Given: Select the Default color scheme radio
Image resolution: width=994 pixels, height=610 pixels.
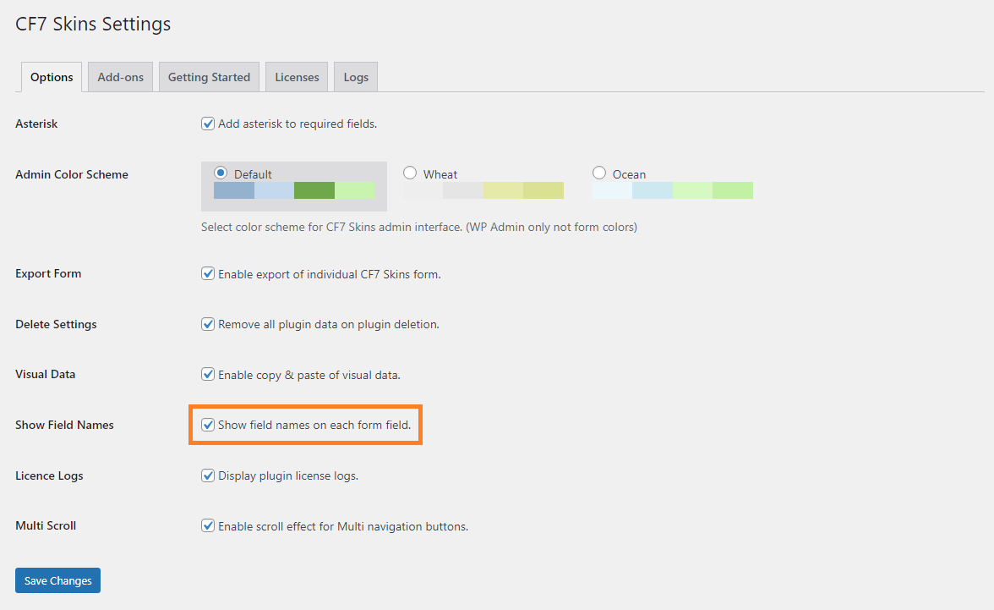Looking at the screenshot, I should pyautogui.click(x=221, y=173).
